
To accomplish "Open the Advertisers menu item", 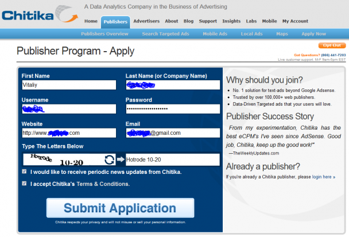I will pyautogui.click(x=146, y=21).
